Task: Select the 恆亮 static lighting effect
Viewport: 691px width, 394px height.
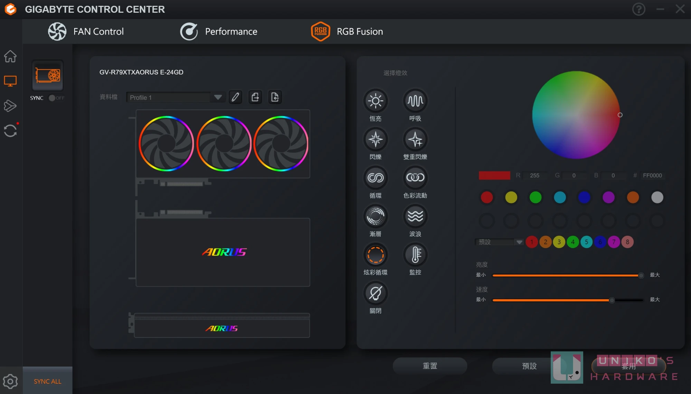Action: 376,101
